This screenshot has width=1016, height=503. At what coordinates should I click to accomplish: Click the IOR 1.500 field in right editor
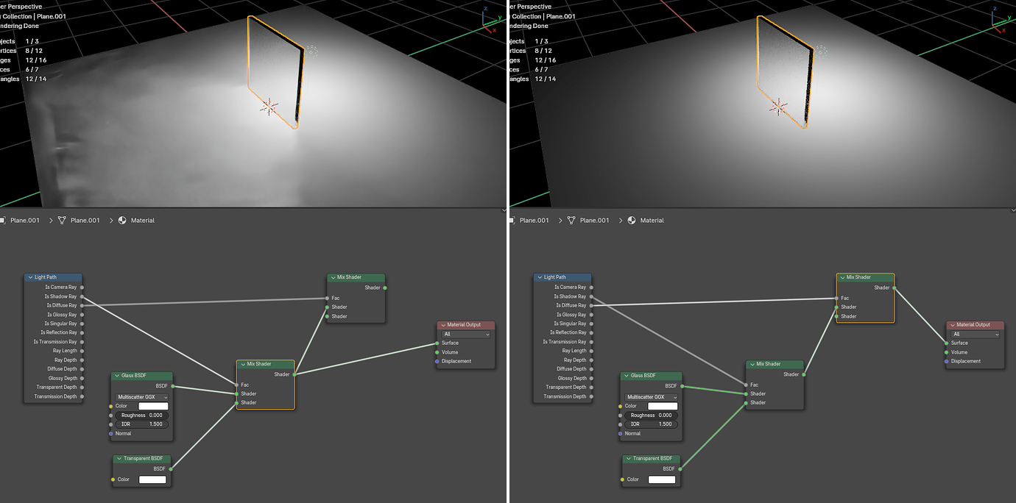tap(652, 424)
